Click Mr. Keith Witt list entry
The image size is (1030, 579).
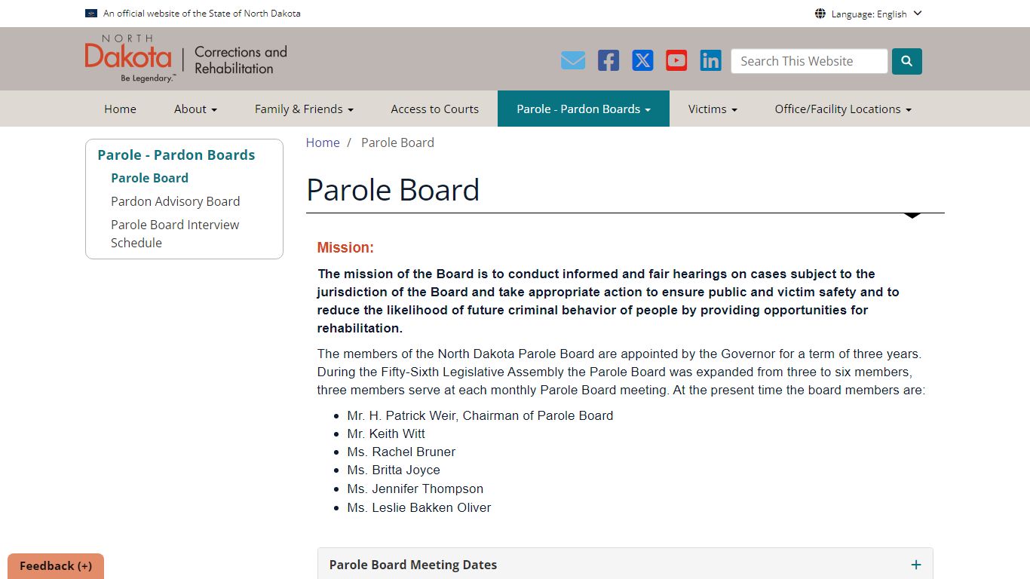(386, 433)
